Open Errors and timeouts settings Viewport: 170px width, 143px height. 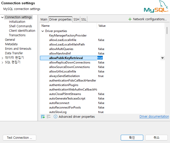point(18,49)
